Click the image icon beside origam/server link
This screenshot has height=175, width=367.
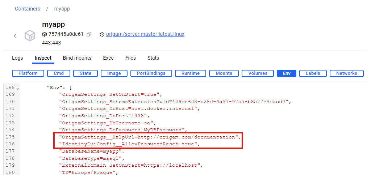point(102,34)
